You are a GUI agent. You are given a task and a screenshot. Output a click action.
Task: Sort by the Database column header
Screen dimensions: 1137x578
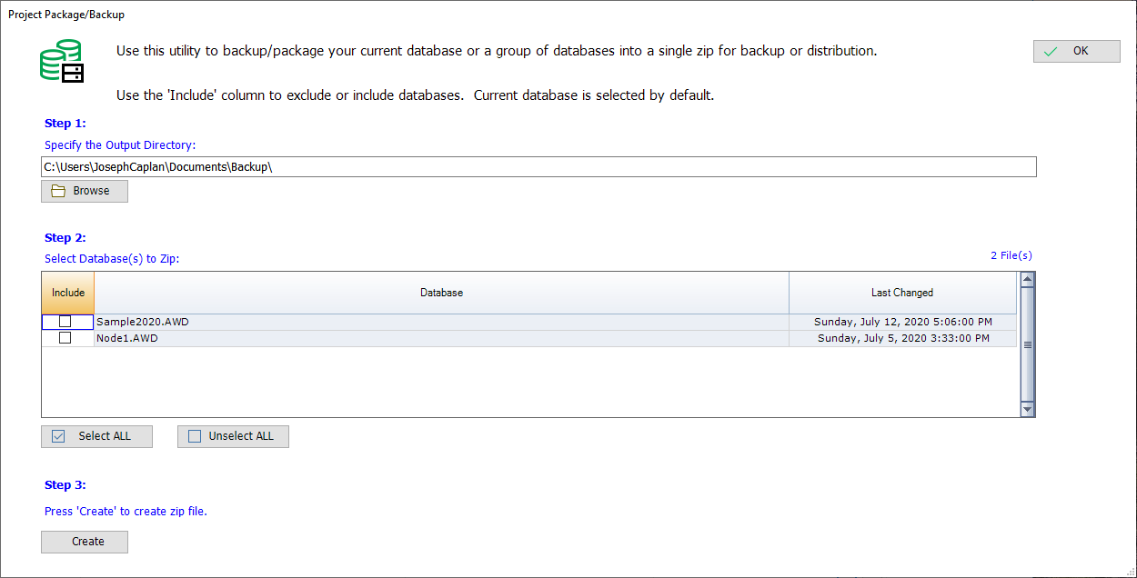[441, 293]
